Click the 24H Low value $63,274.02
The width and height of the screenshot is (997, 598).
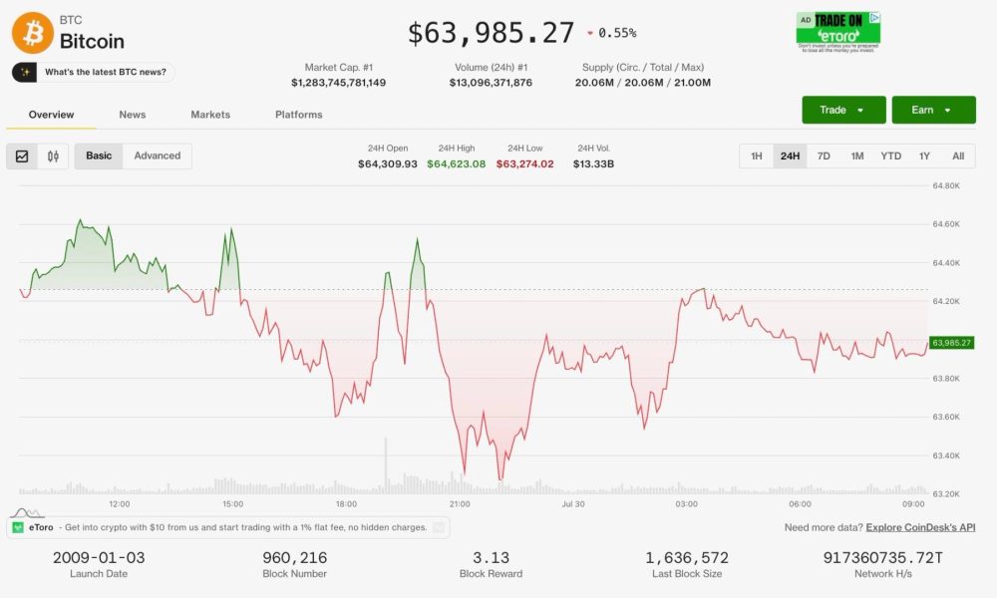pyautogui.click(x=525, y=164)
